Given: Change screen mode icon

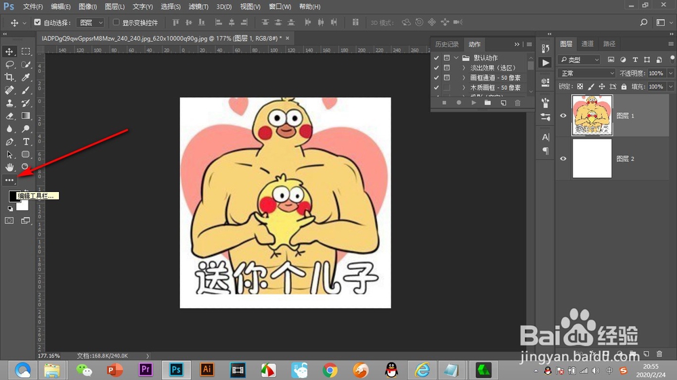Looking at the screenshot, I should coord(26,220).
